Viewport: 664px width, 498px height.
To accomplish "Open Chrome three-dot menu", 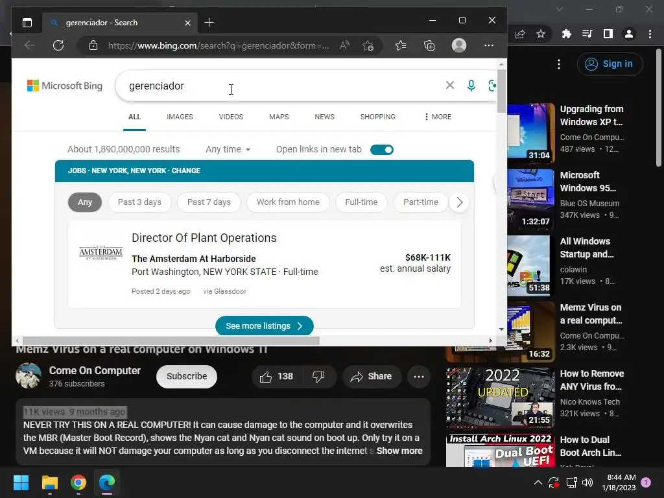I will pyautogui.click(x=650, y=34).
